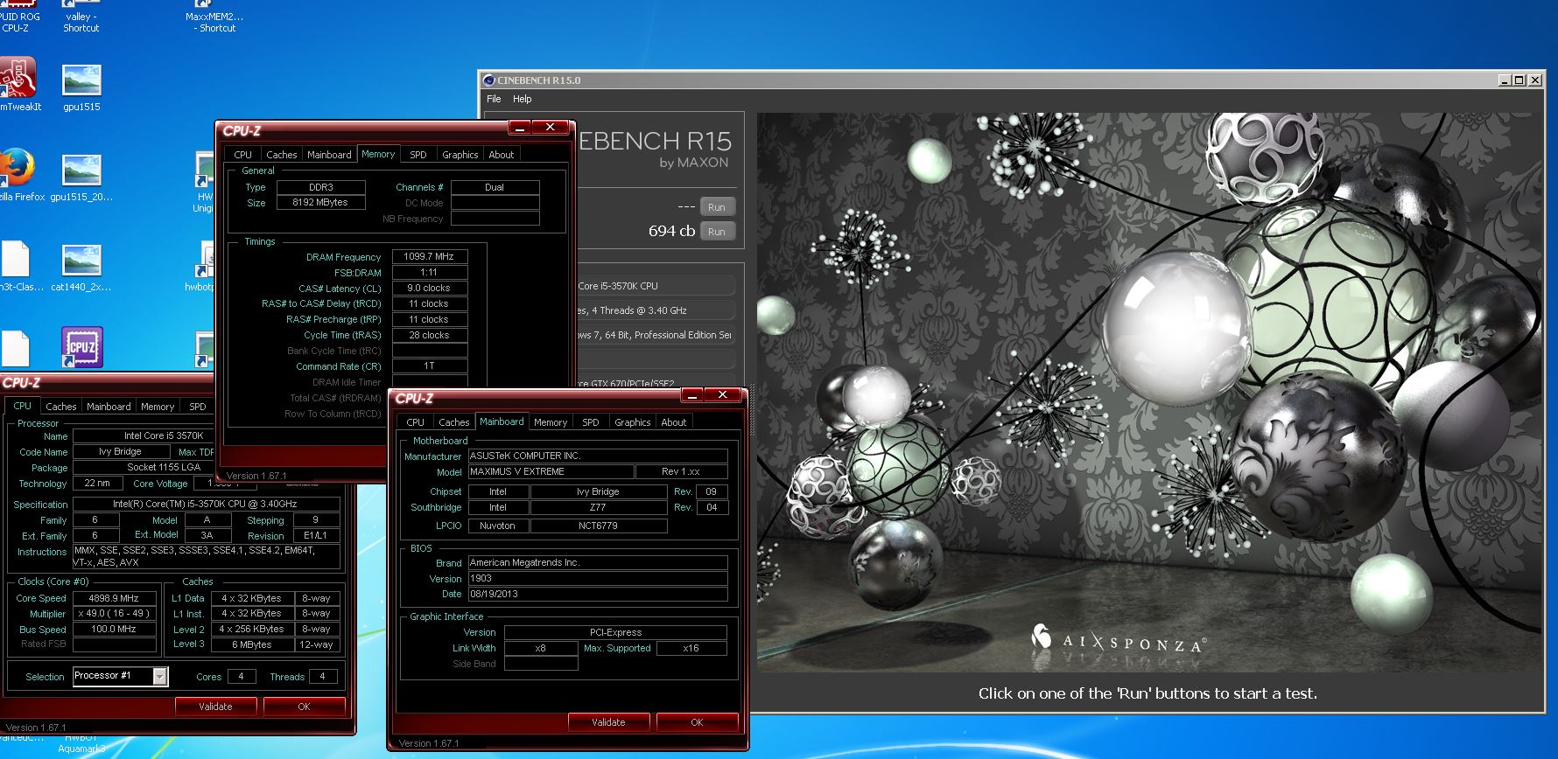Select SPD tab in Memory CPU-Z window
This screenshot has width=1558, height=759.
coord(418,155)
